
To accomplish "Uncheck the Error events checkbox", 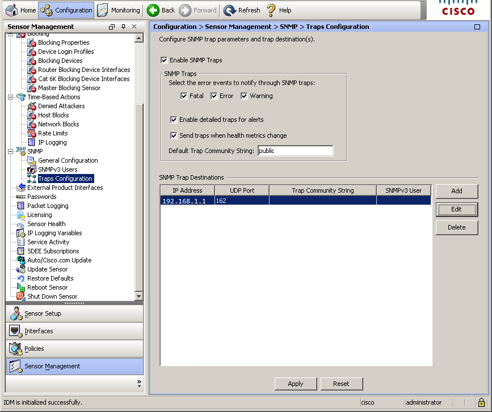I will (x=214, y=96).
